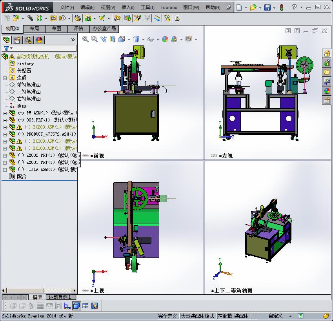333x321 pixels.
Task: Expand hidden manager tabs with double chevron
Action: pos(73,40)
